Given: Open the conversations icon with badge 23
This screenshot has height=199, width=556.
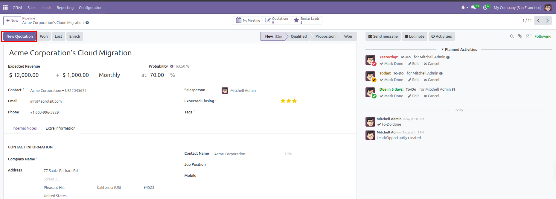Looking at the screenshot, I should (475, 7).
